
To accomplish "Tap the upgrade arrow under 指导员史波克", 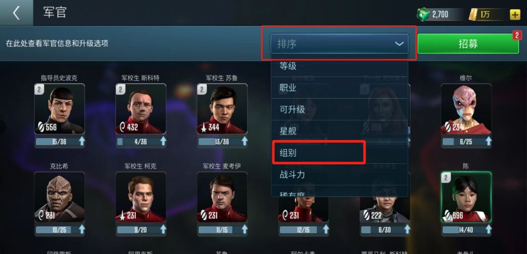I will [81, 141].
